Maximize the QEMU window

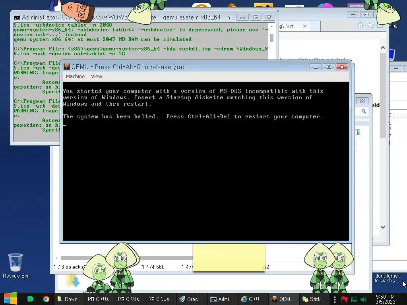pyautogui.click(x=329, y=67)
